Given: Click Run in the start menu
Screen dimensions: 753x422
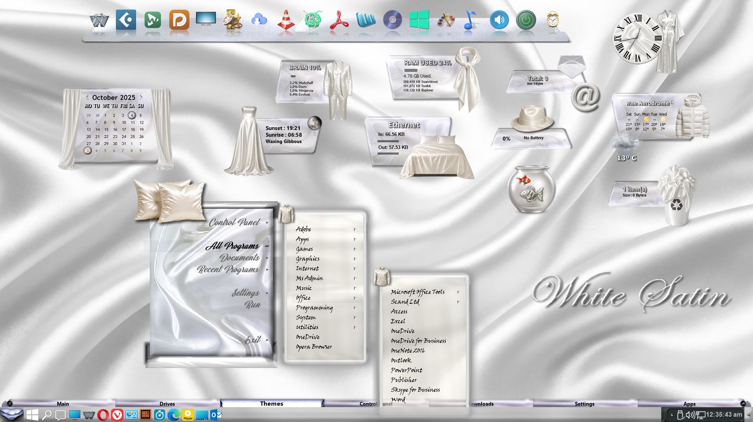Looking at the screenshot, I should click(253, 305).
